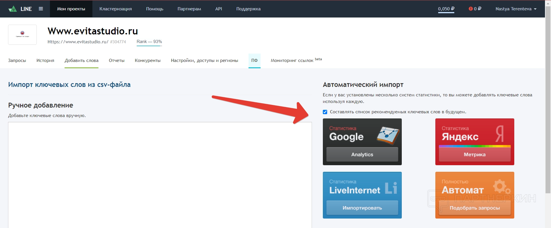Click the Подобрать запросы button
551x228 pixels.
pos(475,208)
